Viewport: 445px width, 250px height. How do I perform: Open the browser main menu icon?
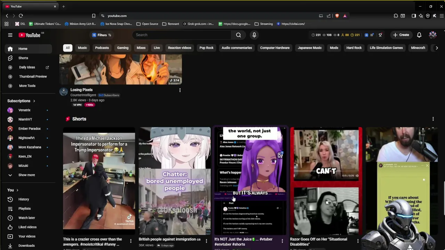click(x=442, y=16)
